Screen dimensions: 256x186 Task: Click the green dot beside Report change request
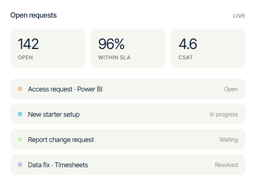click(x=20, y=139)
